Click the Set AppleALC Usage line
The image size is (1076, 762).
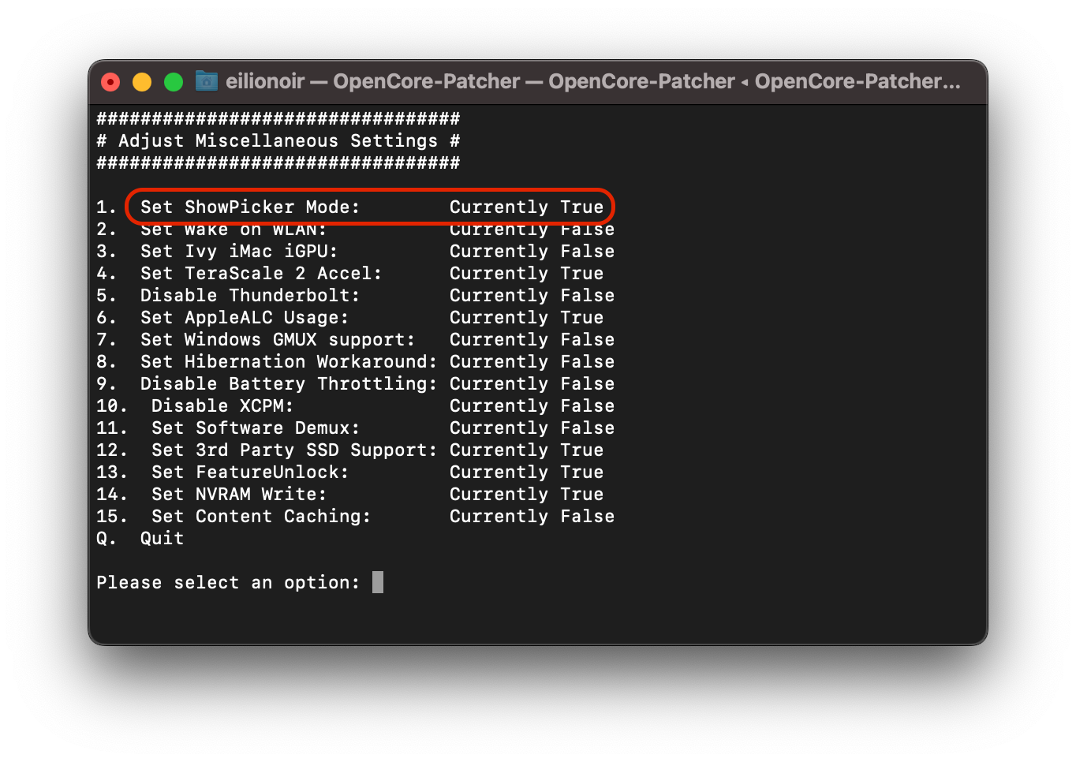(244, 318)
